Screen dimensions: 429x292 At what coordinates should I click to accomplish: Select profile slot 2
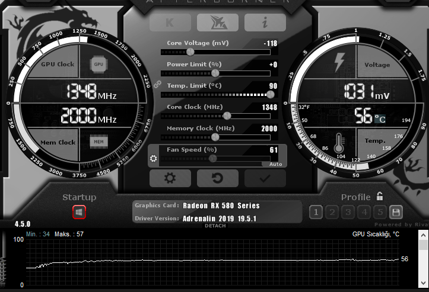click(x=332, y=212)
